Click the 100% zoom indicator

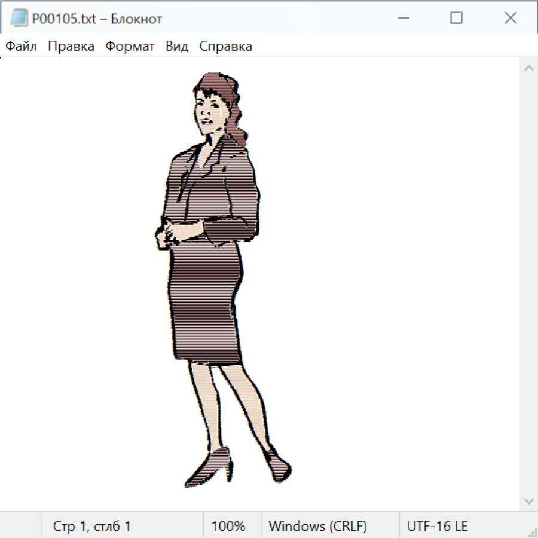(x=228, y=527)
